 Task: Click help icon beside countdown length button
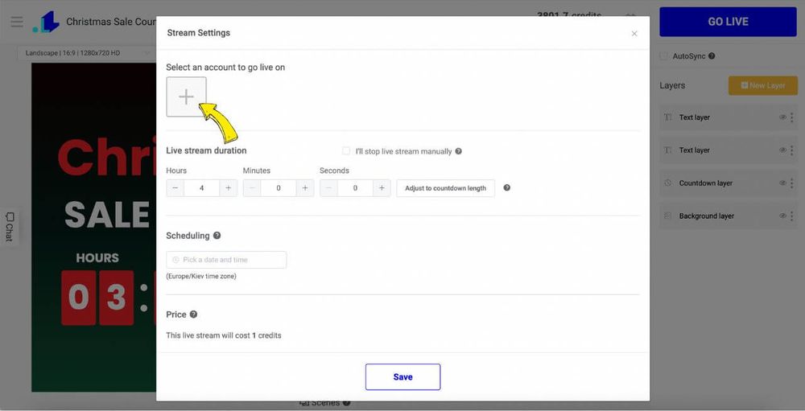(507, 188)
